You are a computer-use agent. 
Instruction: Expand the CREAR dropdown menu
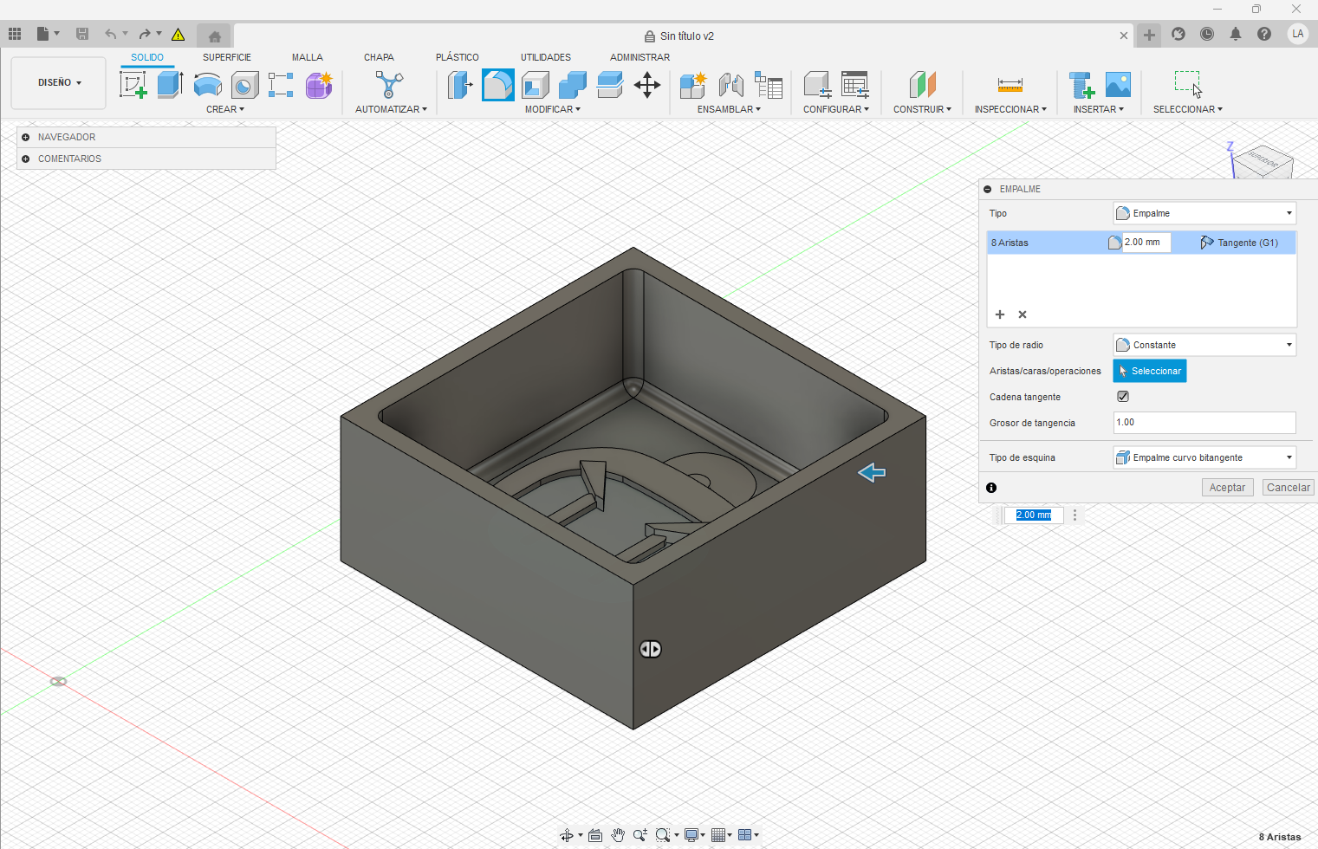(x=225, y=109)
